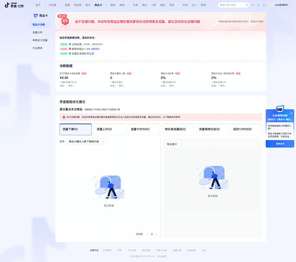Image resolution: width=296 pixels, height=262 pixels.
Task: Go to next page with right arrow
Action: (157, 234)
